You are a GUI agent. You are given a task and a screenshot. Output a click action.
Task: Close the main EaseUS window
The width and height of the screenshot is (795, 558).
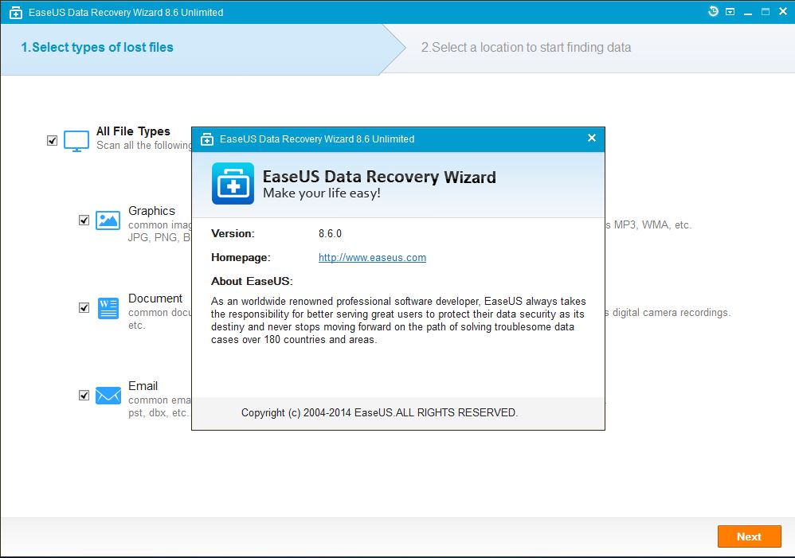point(783,11)
